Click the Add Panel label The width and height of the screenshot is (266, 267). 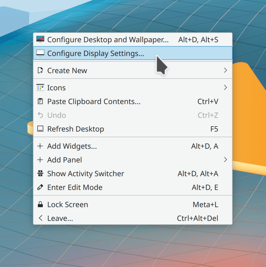pyautogui.click(x=65, y=160)
